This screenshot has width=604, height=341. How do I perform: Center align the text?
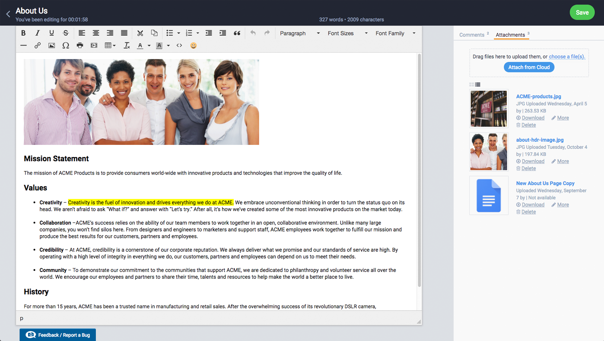click(x=96, y=33)
